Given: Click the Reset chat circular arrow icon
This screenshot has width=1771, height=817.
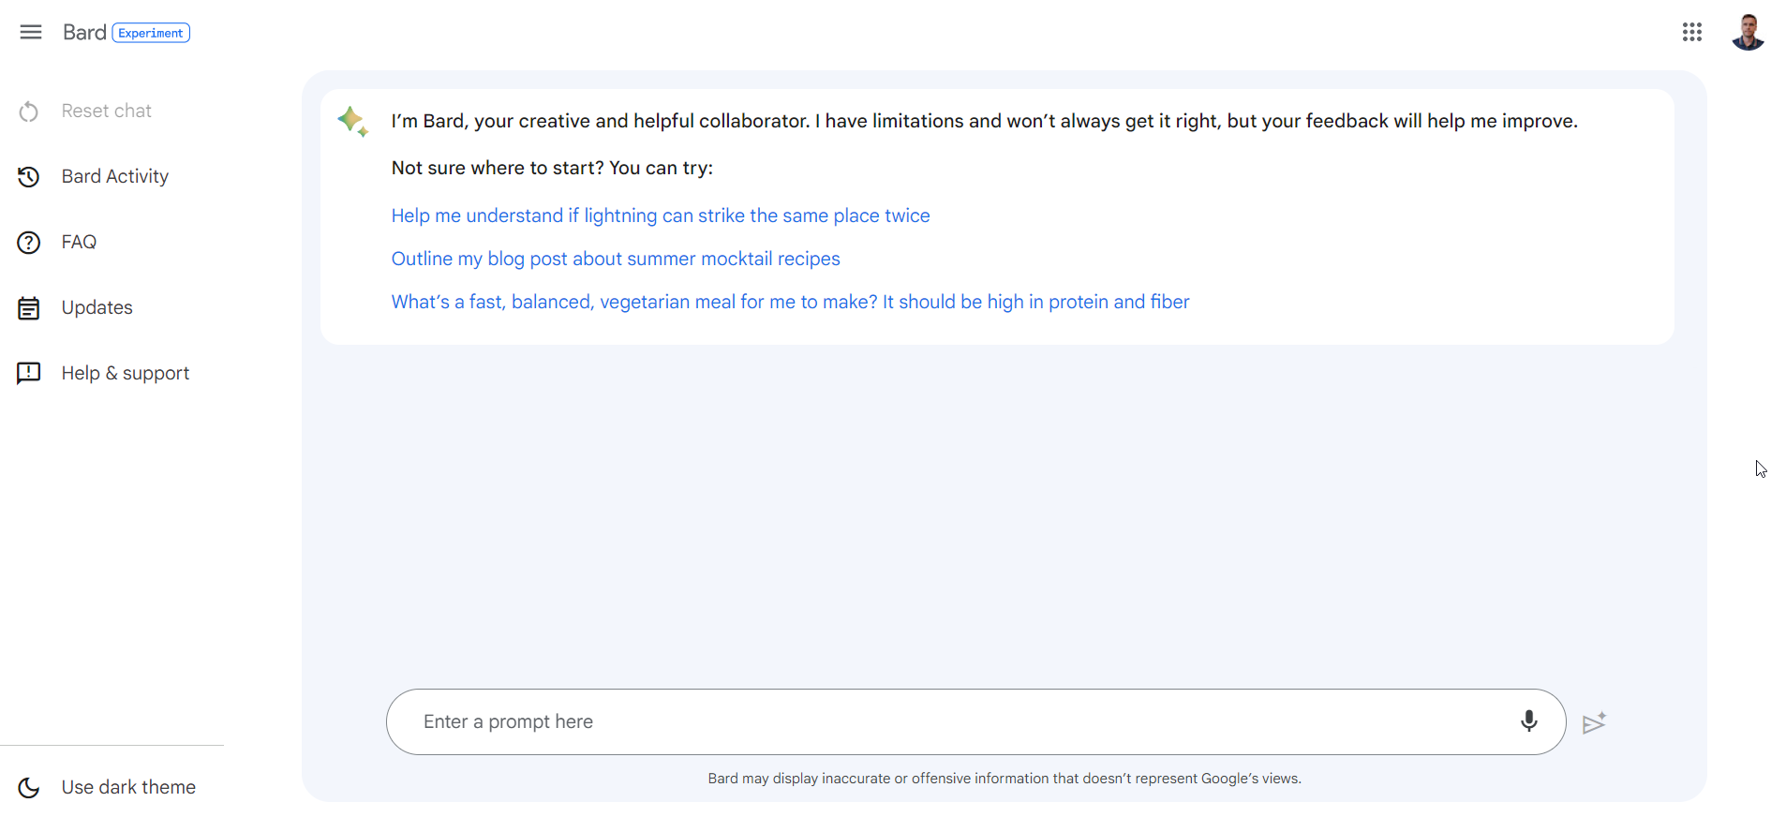Looking at the screenshot, I should click(x=29, y=111).
